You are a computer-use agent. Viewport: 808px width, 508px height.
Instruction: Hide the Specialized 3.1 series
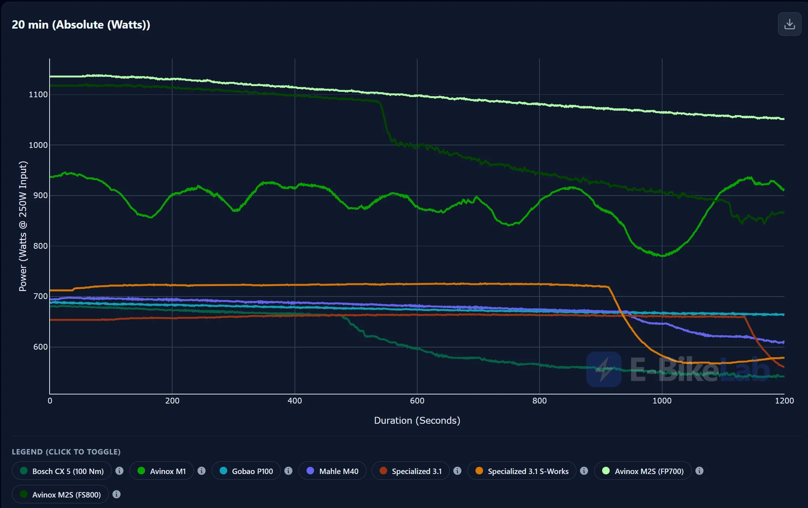(x=411, y=471)
